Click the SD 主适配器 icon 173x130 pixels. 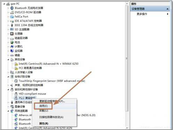12,29
